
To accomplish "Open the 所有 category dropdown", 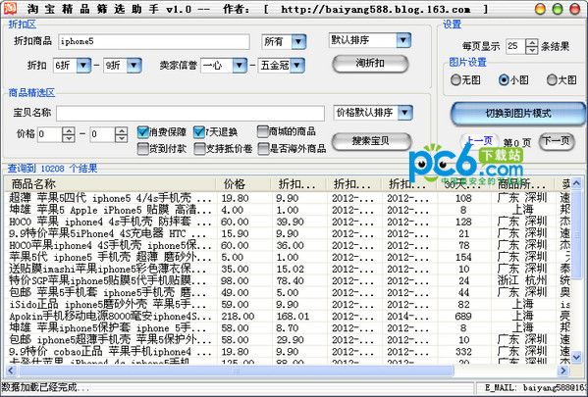I will pyautogui.click(x=298, y=41).
